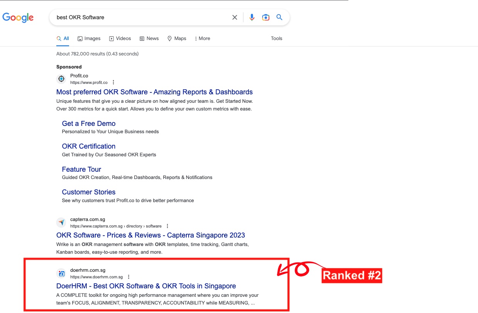Screen dimensions: 478x313
Task: Switch to the Videos tab
Action: (x=120, y=38)
